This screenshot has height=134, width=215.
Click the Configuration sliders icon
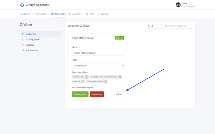pyautogui.click(x=23, y=39)
